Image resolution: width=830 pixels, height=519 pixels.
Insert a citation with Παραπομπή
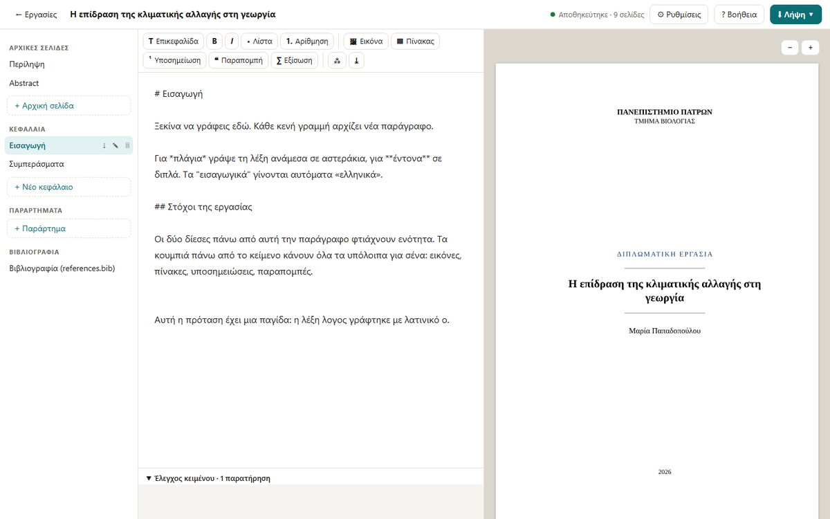tap(239, 60)
